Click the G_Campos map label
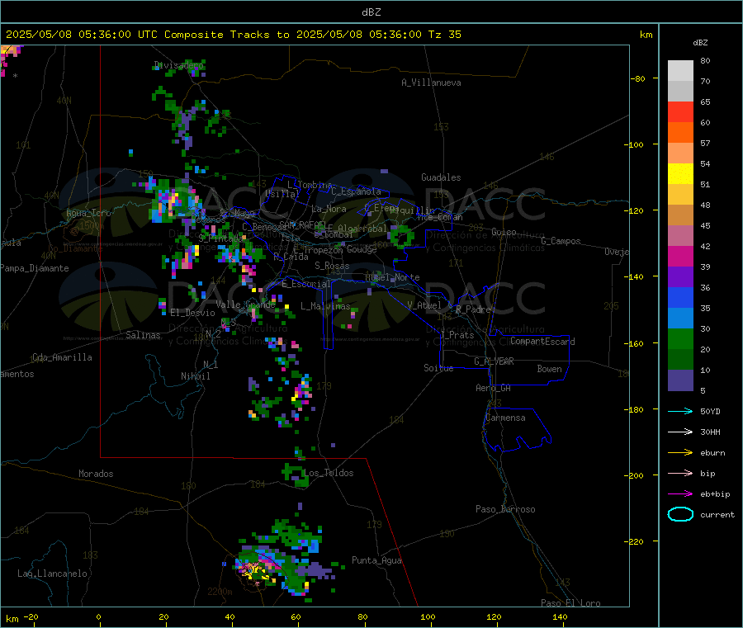This screenshot has width=743, height=628. point(561,241)
